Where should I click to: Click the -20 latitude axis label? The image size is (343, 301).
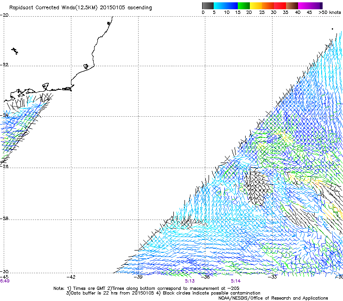tap(4, 15)
